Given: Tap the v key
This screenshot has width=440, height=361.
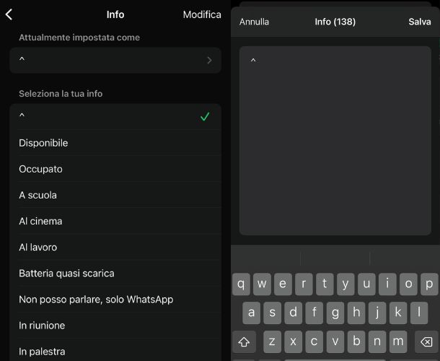Looking at the screenshot, I should point(335,342).
